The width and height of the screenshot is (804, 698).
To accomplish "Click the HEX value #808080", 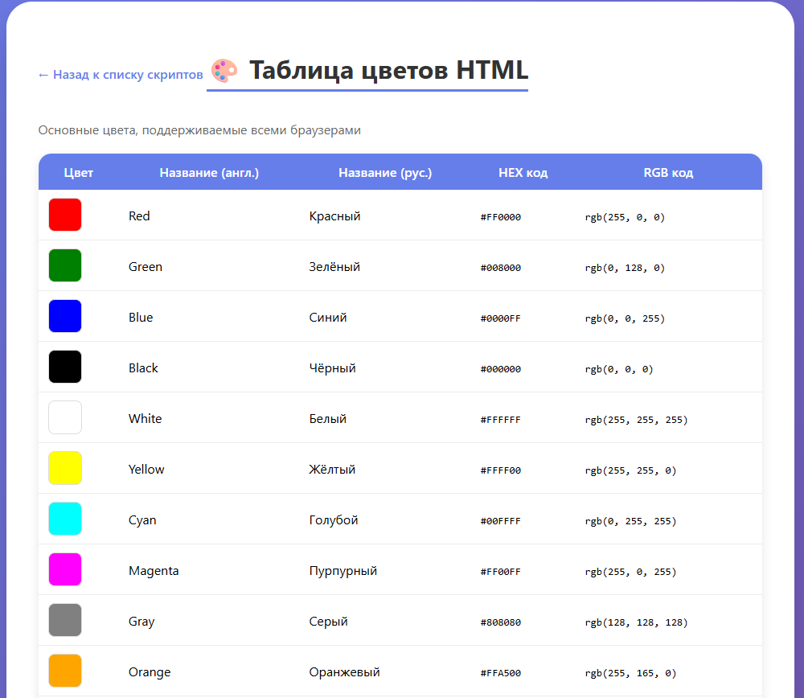I will 500,622.
